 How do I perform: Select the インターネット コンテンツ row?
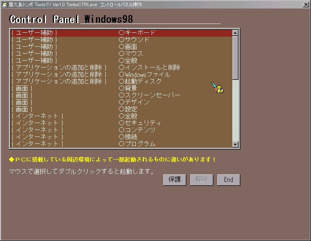122,130
